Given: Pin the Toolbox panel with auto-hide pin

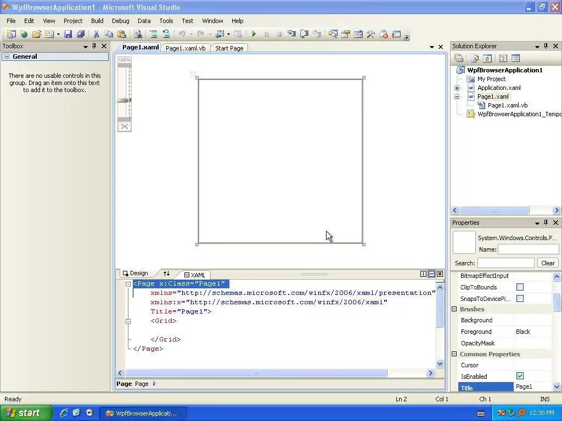Looking at the screenshot, I should [x=94, y=46].
